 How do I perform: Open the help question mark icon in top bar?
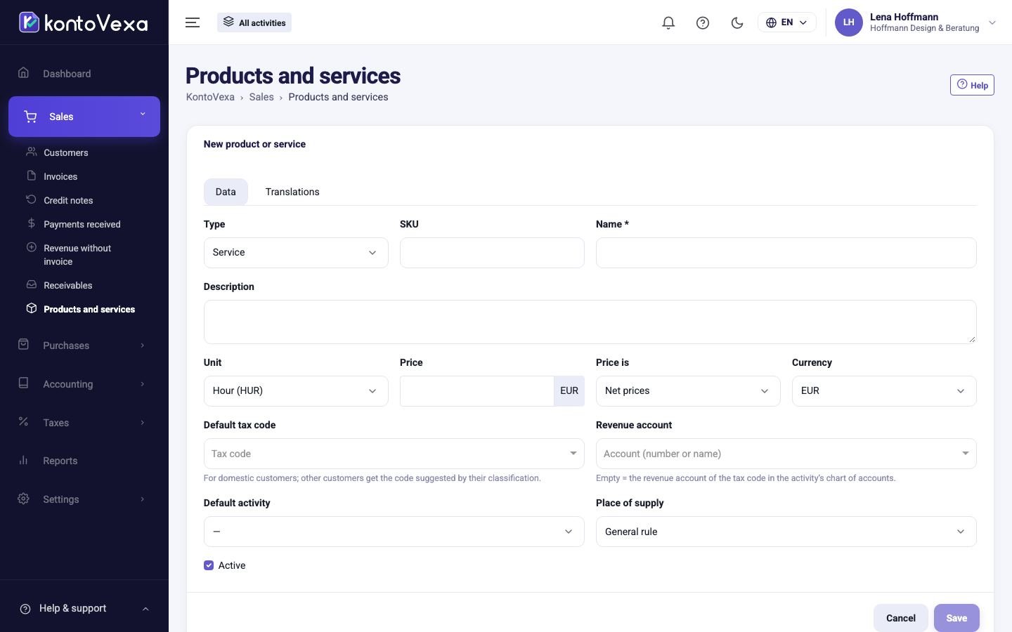click(703, 22)
